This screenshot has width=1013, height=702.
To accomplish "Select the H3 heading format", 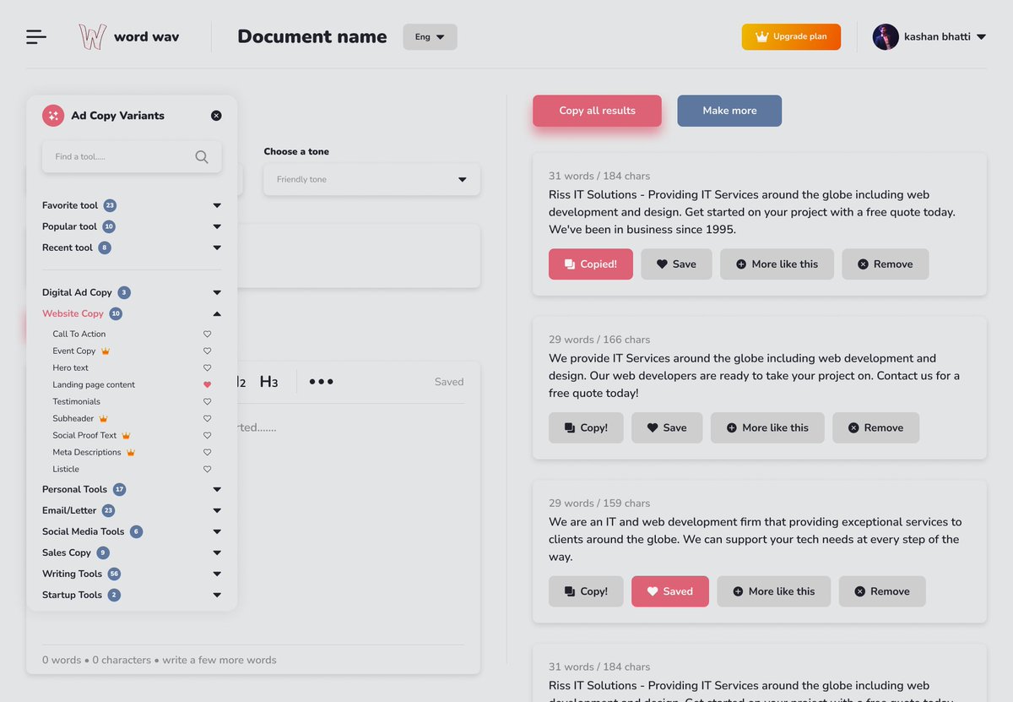I will (x=268, y=382).
